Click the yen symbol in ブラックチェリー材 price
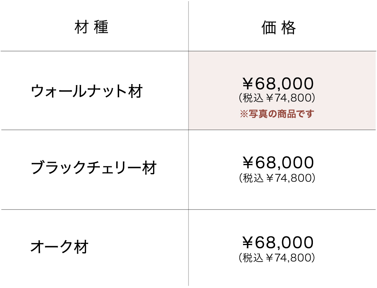Viewport: 377px width, 288px height. (248, 163)
